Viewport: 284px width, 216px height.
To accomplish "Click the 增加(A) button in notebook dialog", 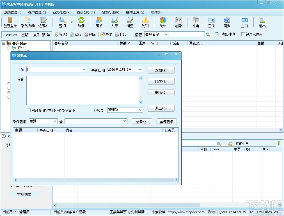I will tap(161, 70).
